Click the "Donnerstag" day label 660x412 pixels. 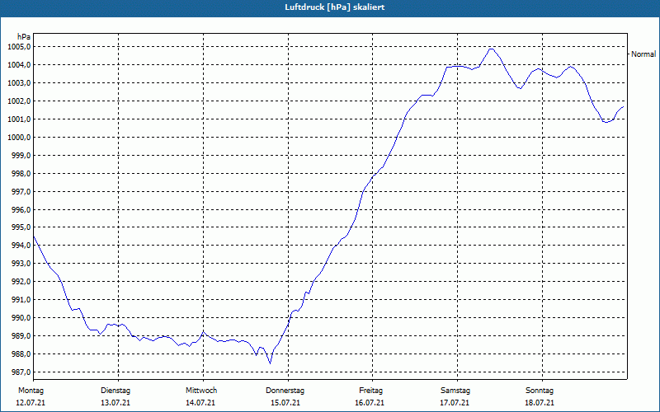tap(285, 391)
